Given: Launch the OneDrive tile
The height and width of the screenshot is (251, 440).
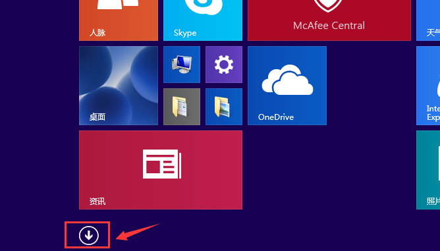Looking at the screenshot, I should [287, 86].
